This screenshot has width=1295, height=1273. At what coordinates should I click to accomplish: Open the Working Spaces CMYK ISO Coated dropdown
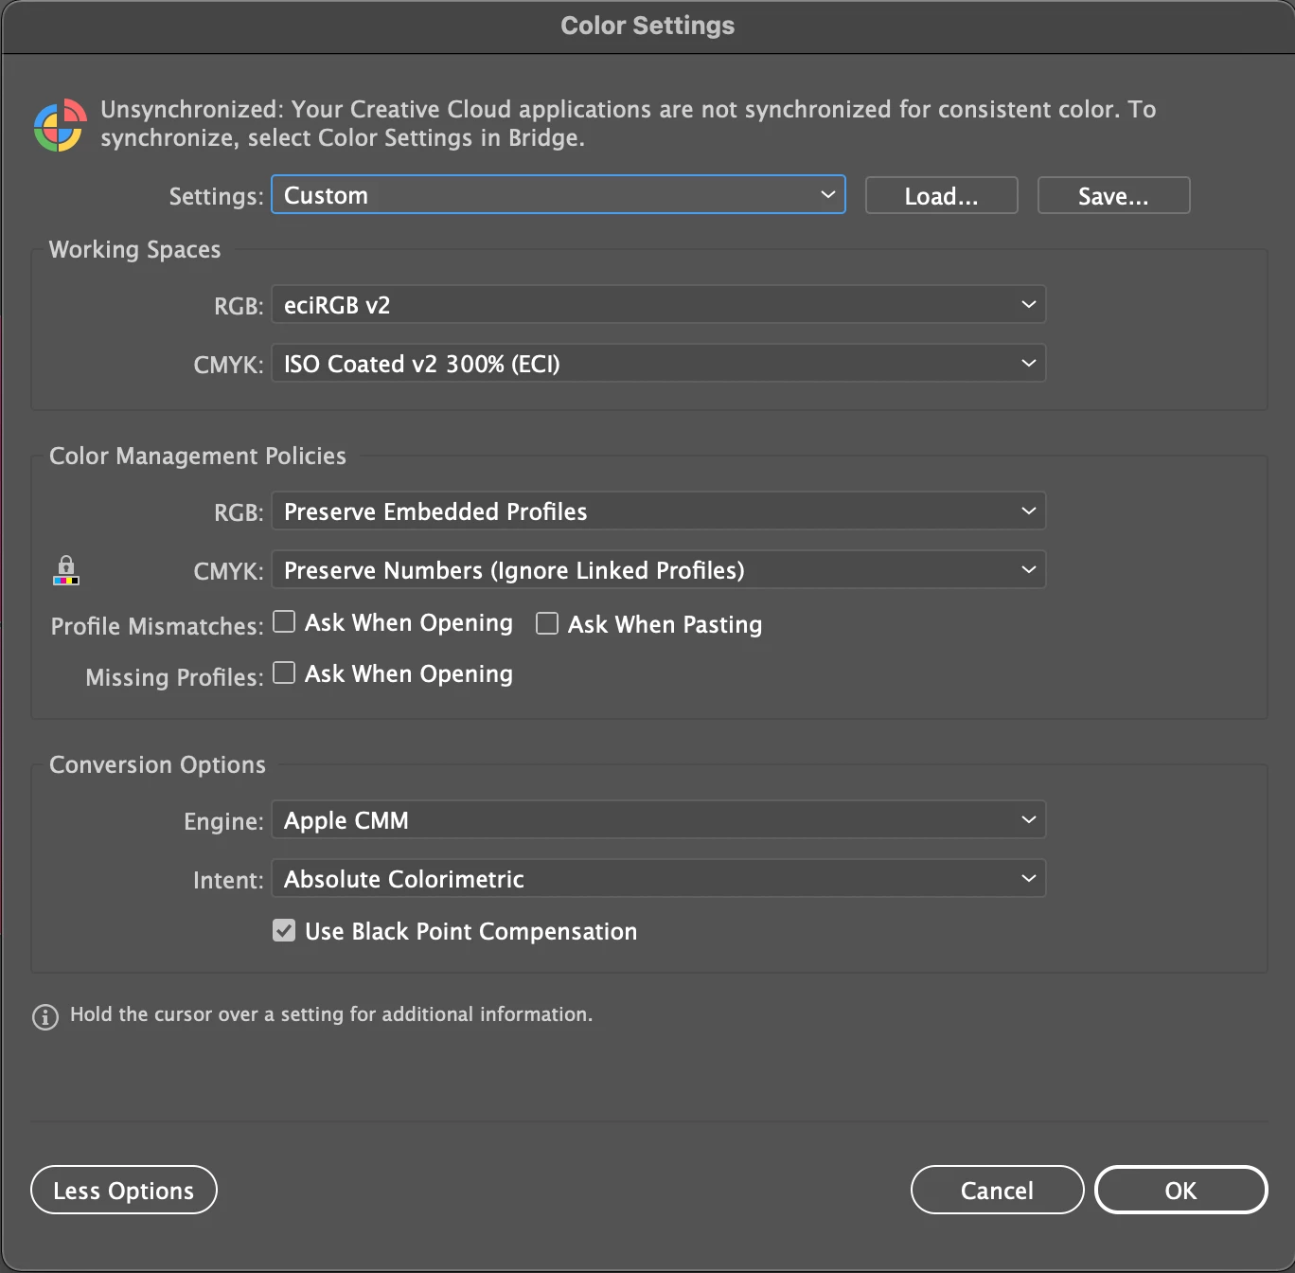pyautogui.click(x=659, y=364)
